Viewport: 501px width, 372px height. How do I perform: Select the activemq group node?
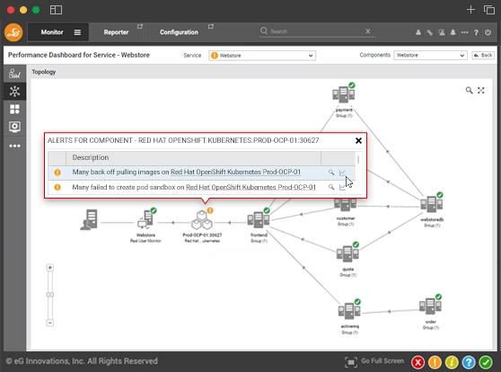(x=349, y=310)
